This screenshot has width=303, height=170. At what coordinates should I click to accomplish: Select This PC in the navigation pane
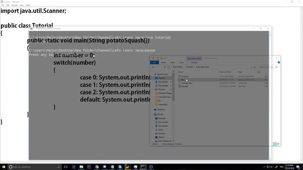[x=160, y=114]
